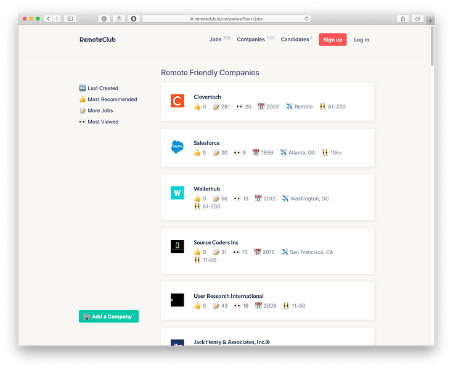Click Clevertech's Remote location text
The width and height of the screenshot is (453, 370).
[x=303, y=107]
